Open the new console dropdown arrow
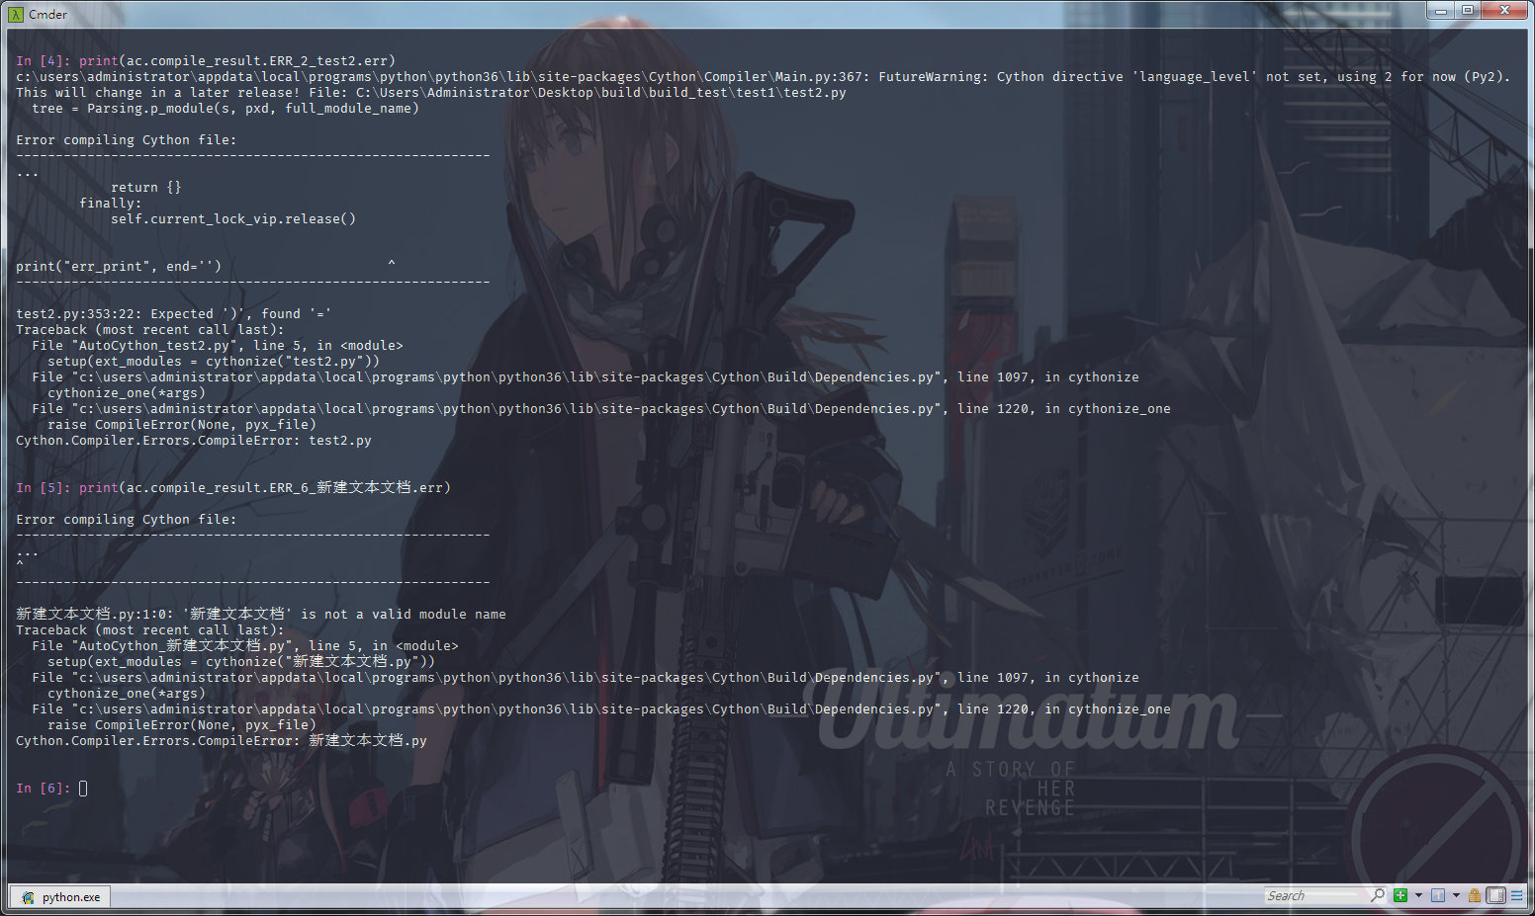 1418,895
